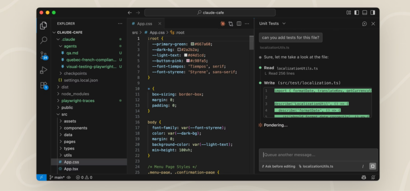Focus the Queue another message input
The height and width of the screenshot is (191, 410).
click(x=318, y=155)
